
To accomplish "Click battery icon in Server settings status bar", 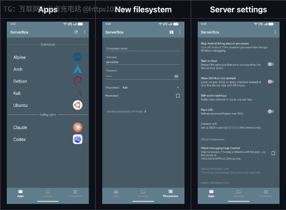I will (x=271, y=24).
